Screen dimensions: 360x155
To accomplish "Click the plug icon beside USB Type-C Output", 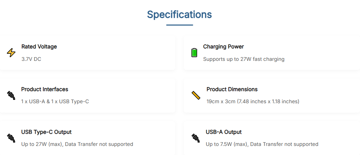I will [11, 138].
